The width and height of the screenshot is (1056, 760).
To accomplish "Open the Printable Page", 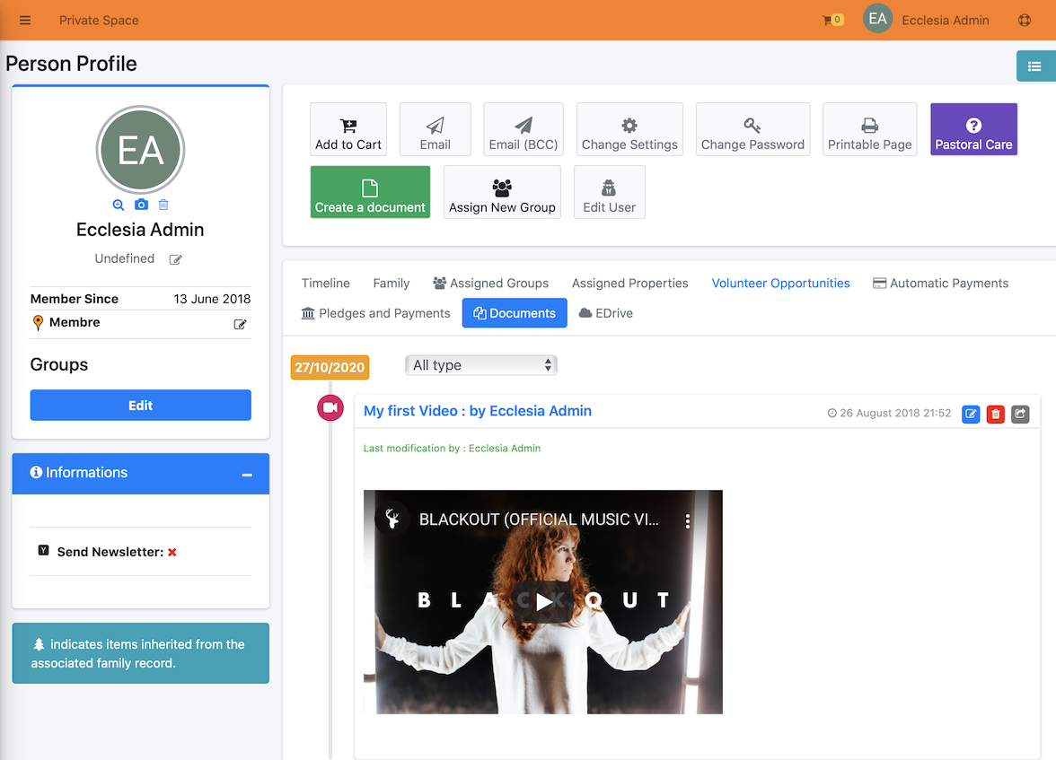I will [869, 129].
